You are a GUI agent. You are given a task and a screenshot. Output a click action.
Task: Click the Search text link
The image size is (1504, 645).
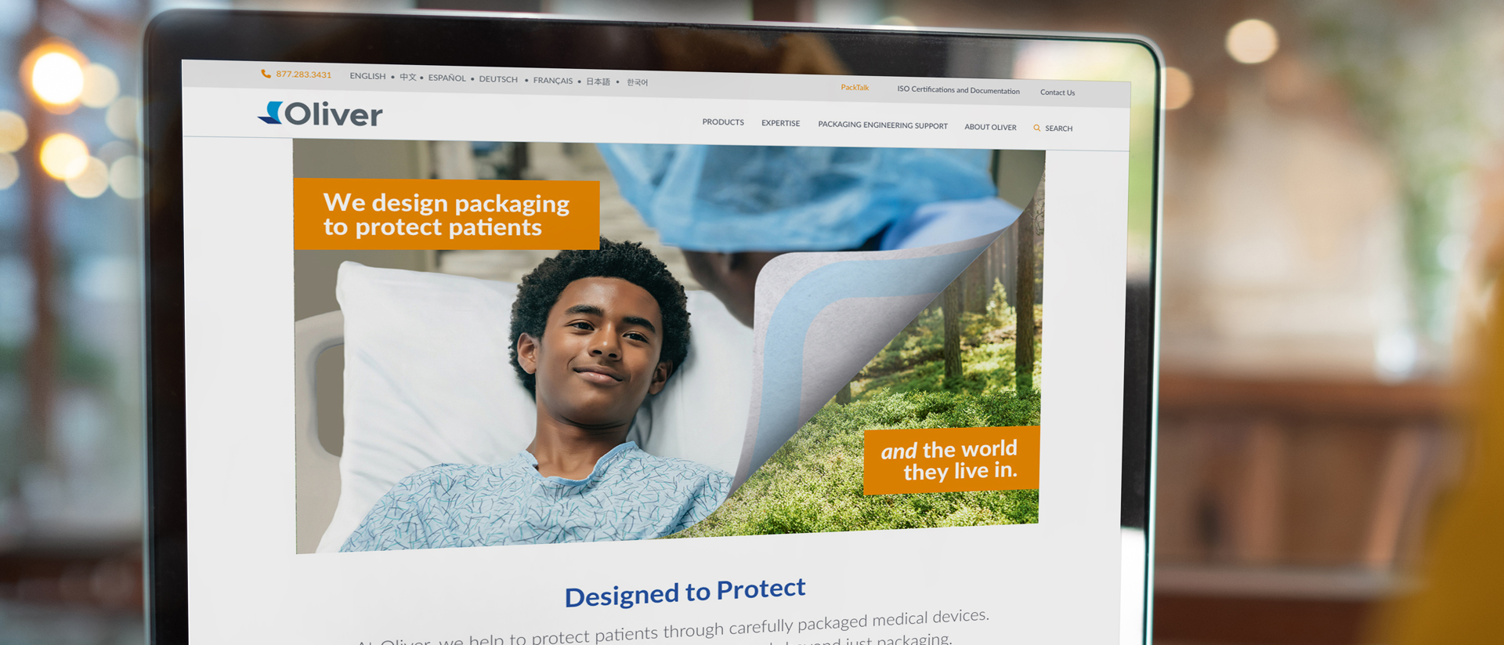pos(1058,129)
